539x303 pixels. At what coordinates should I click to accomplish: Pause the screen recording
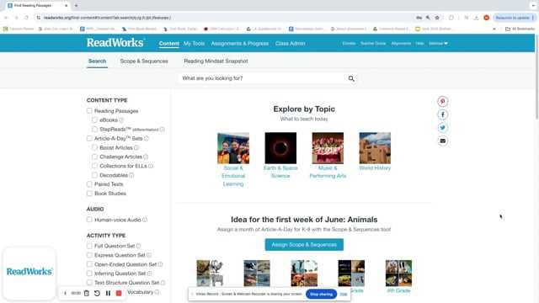pos(108,293)
